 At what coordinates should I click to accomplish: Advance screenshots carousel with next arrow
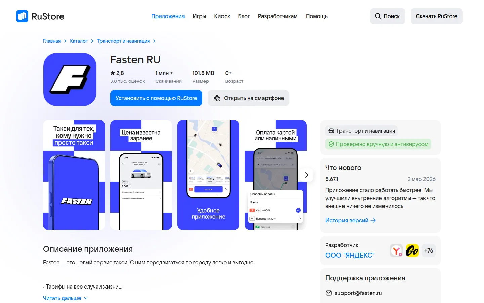306,175
